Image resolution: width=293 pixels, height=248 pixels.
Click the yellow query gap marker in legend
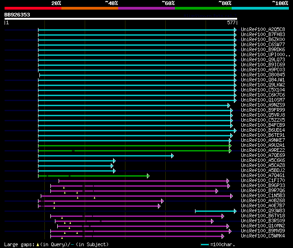point(38,244)
